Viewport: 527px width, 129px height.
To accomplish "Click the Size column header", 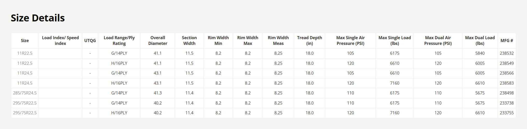I will click(x=25, y=41).
